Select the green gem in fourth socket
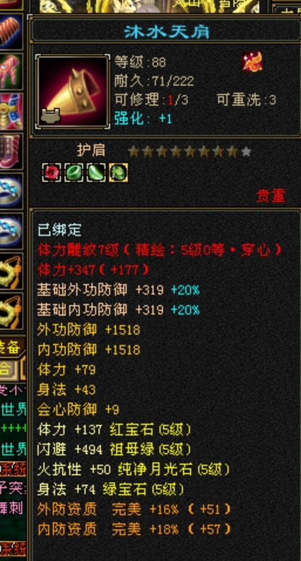 [x=118, y=173]
